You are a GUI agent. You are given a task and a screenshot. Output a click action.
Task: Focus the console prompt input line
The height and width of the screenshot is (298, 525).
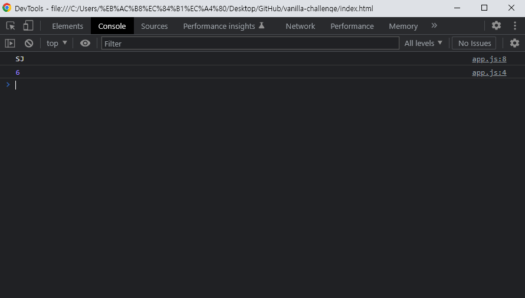click(268, 85)
